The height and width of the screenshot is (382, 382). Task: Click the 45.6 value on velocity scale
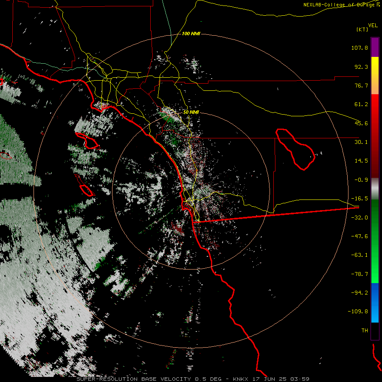pos(361,123)
